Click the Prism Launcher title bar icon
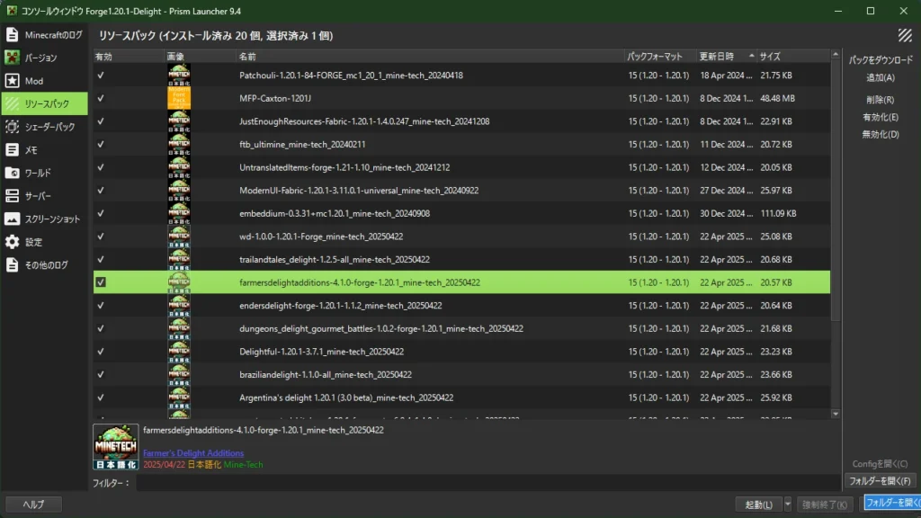The width and height of the screenshot is (921, 518). pos(12,11)
